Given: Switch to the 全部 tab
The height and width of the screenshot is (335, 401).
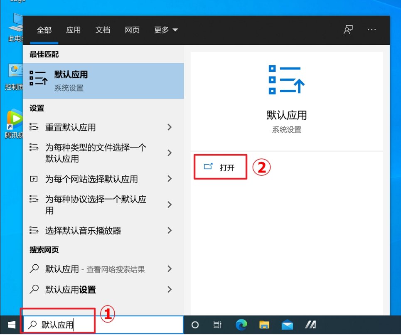Looking at the screenshot, I should [x=44, y=30].
